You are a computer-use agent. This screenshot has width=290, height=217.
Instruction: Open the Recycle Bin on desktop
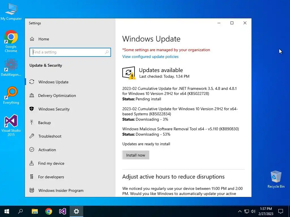click(x=276, y=179)
